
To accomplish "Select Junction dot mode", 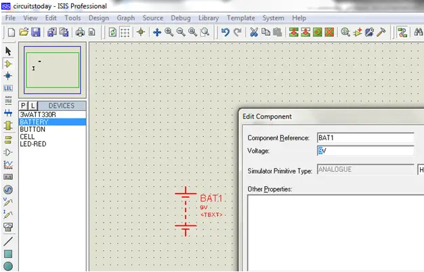I will [x=8, y=76].
